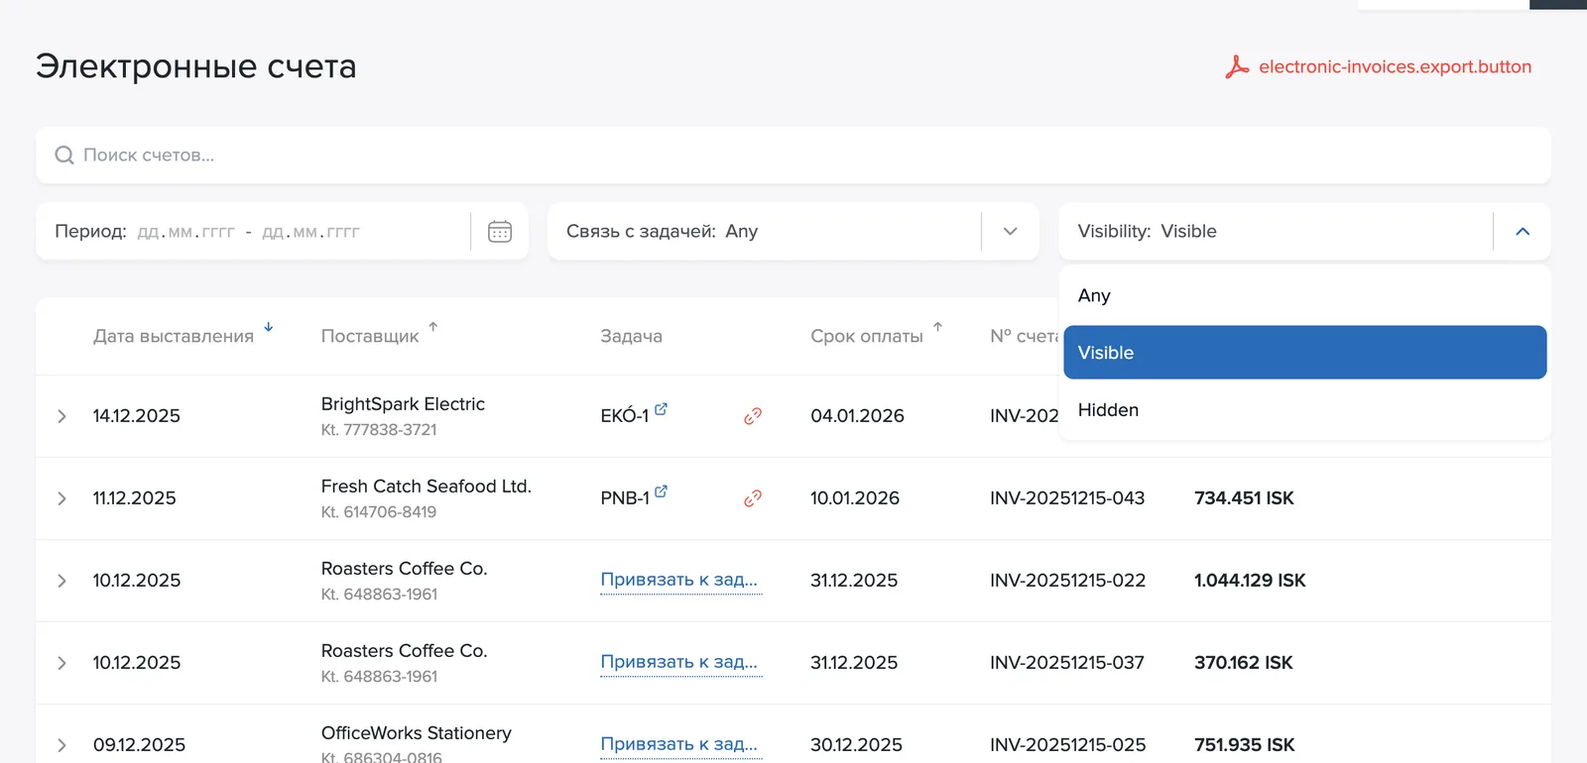Click the Связь с задачей: Any filter box
Screen dimensions: 1587x763
793,231
